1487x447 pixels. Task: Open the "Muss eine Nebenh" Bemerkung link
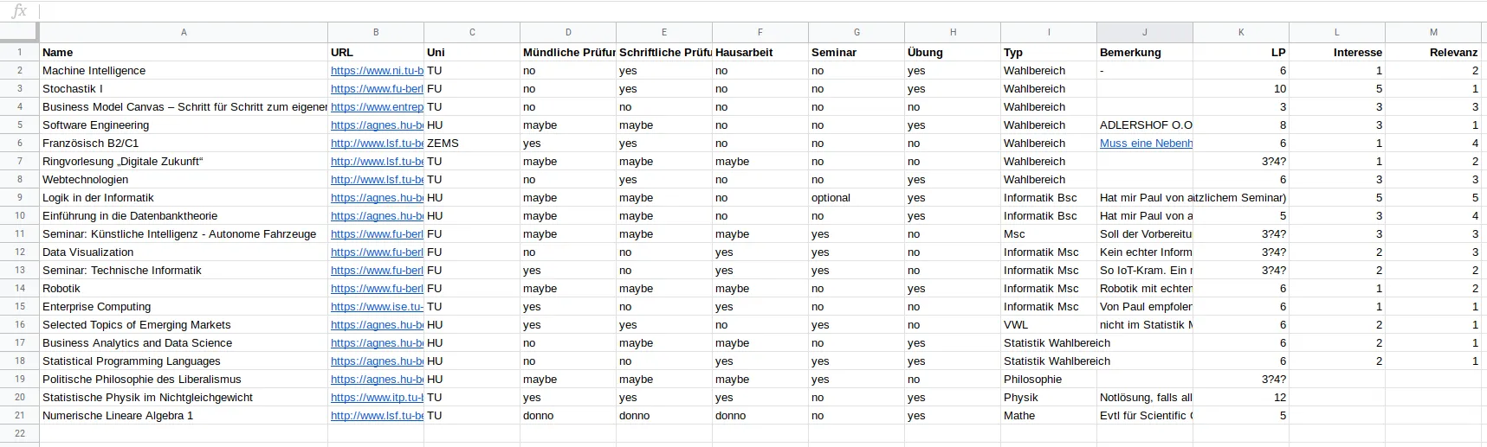tap(1146, 144)
